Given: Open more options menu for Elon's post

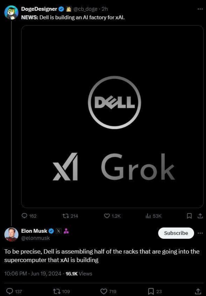Looking at the screenshot, I should point(200,233).
